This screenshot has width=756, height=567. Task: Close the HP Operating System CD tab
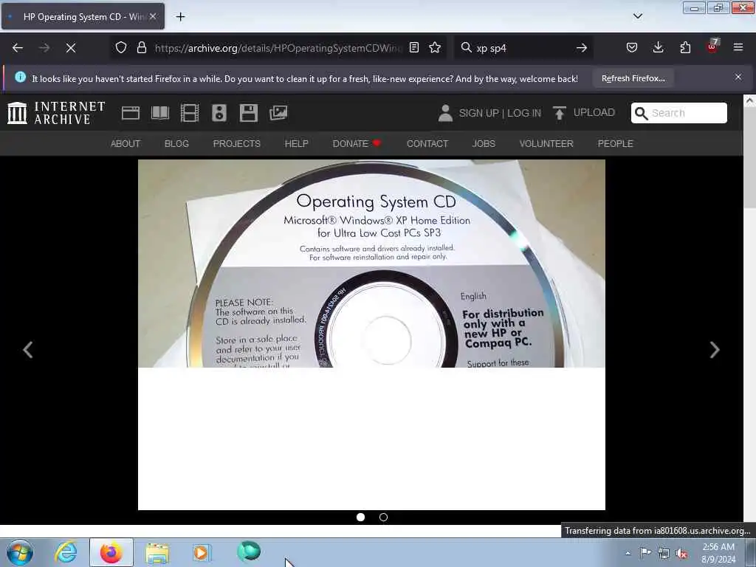point(153,16)
